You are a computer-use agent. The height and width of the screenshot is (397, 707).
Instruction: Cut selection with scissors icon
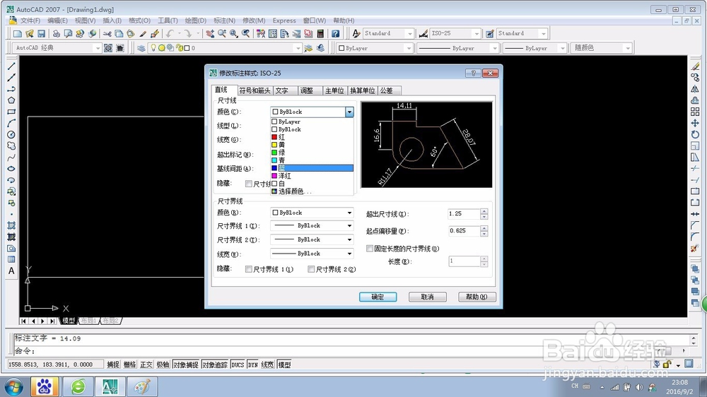[107, 33]
